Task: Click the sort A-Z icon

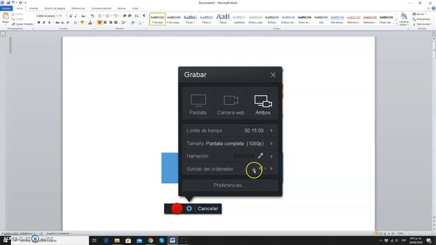Action: click(x=136, y=16)
